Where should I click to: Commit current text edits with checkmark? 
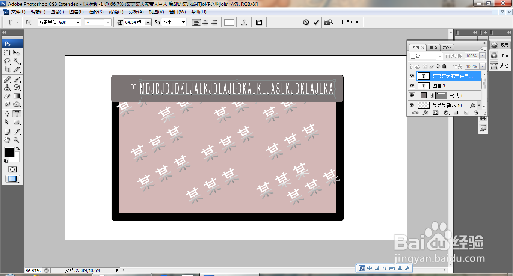[316, 22]
